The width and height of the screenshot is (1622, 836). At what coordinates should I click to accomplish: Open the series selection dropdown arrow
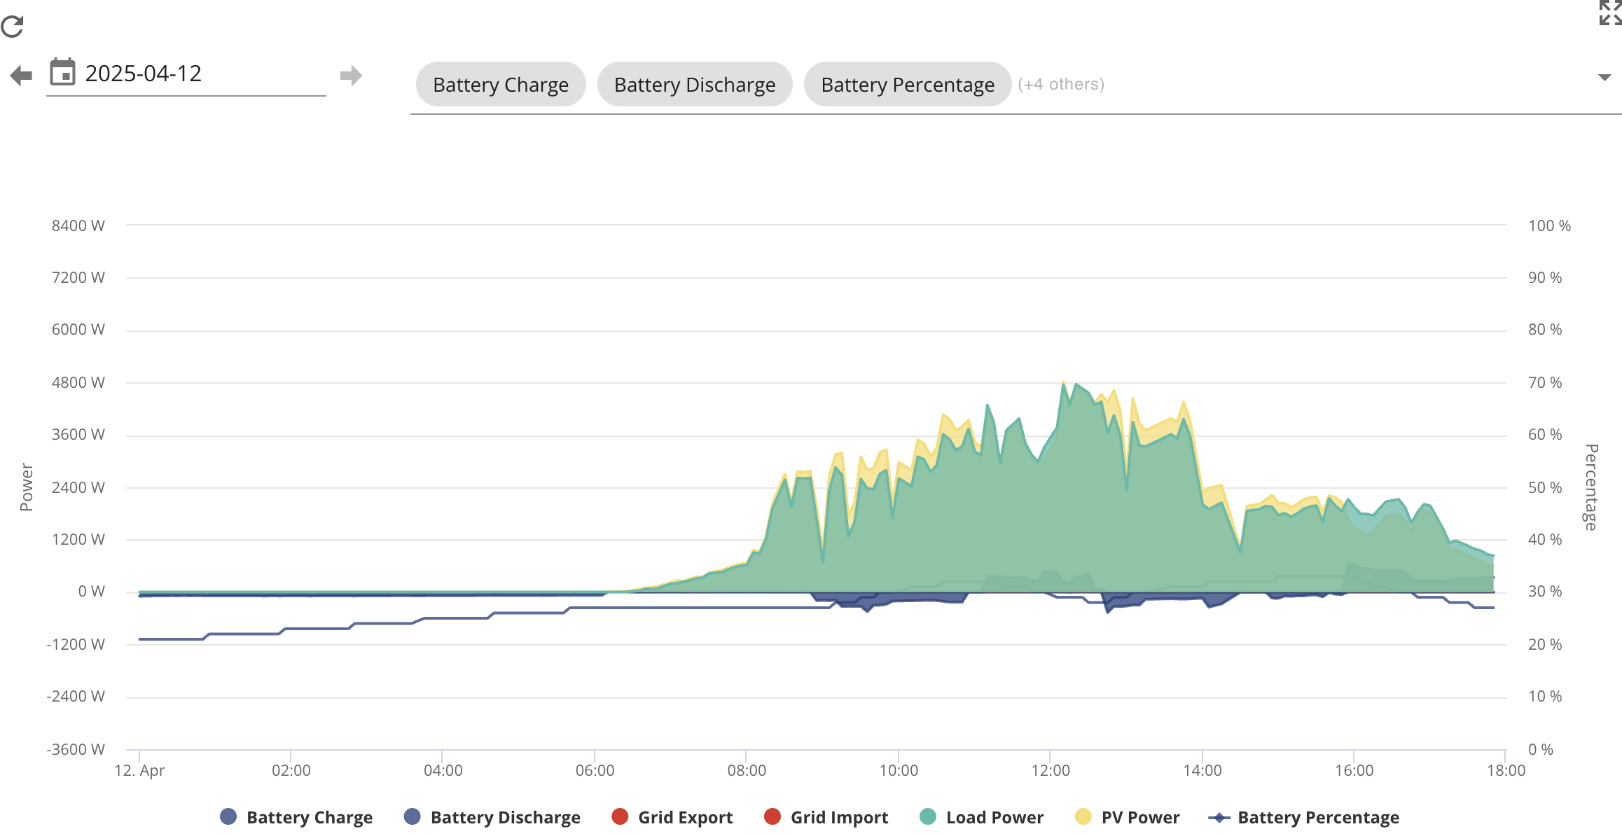[x=1604, y=78]
